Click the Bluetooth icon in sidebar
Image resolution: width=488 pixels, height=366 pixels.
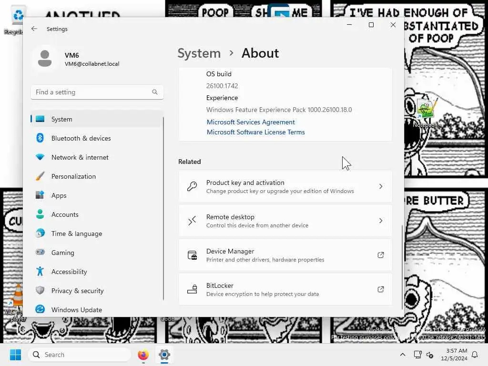[x=40, y=138]
